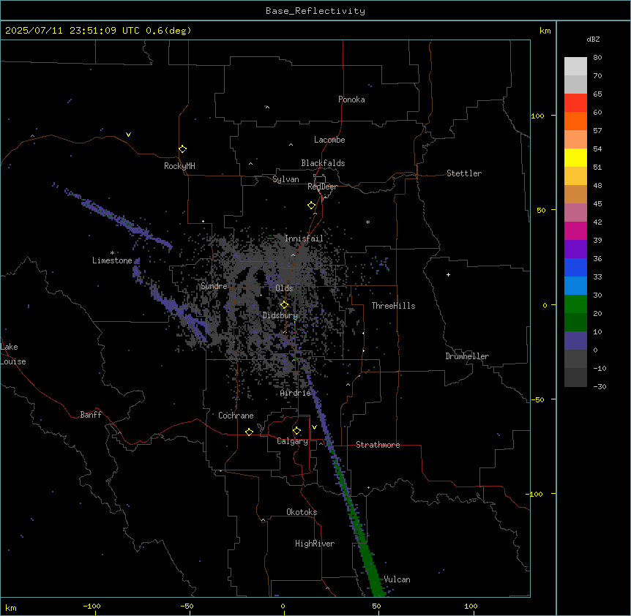Click the white asterisk marker above Limestone
631x616 pixels.
pos(112,253)
